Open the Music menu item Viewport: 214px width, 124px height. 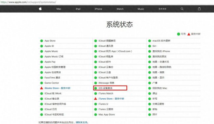[141, 9]
